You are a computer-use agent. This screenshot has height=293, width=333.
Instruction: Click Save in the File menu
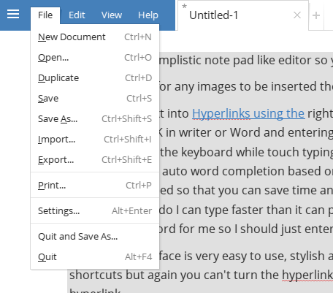pyautogui.click(x=95, y=99)
